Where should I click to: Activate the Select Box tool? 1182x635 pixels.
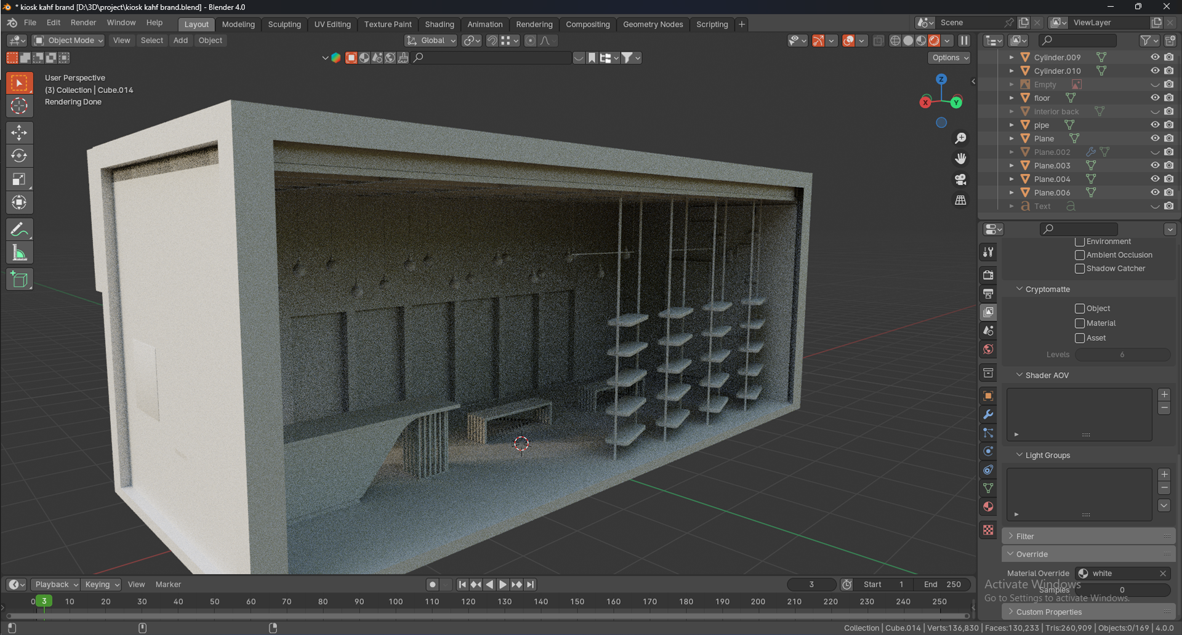point(19,82)
